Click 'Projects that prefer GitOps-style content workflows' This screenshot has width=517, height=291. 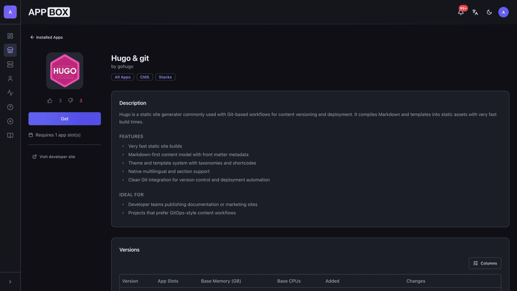(x=182, y=213)
